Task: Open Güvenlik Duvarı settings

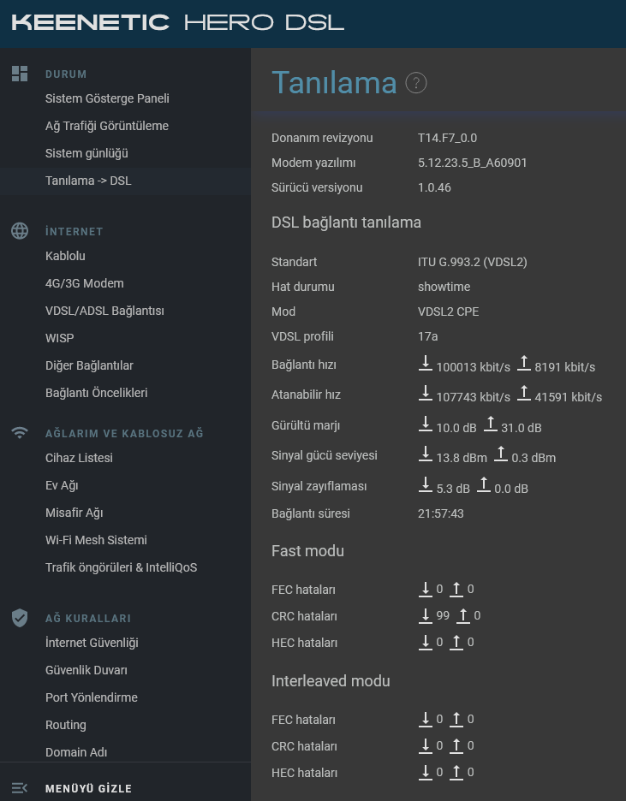Action: (86, 670)
